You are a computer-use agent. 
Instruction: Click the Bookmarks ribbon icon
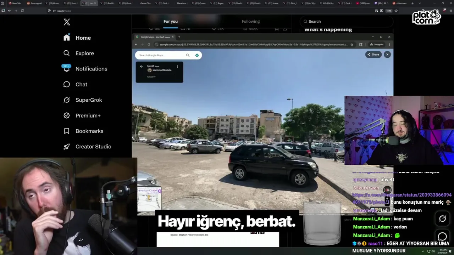click(67, 131)
